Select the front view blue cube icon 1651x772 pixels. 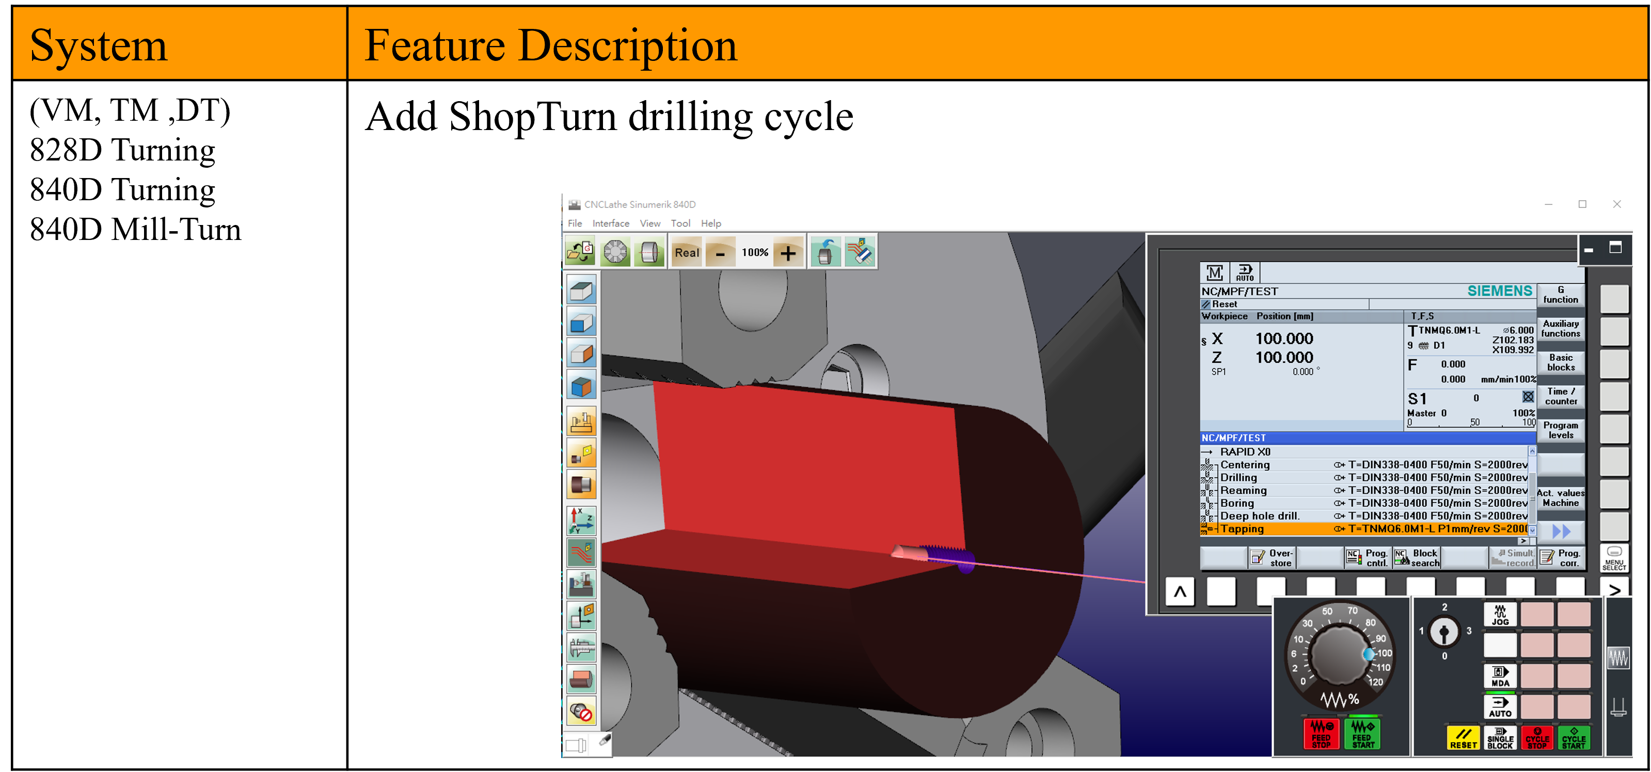click(x=581, y=322)
